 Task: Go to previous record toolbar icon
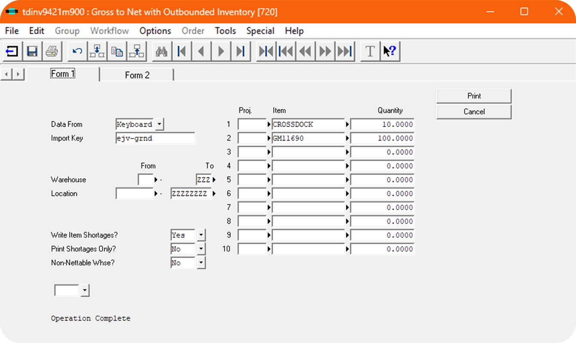point(201,52)
